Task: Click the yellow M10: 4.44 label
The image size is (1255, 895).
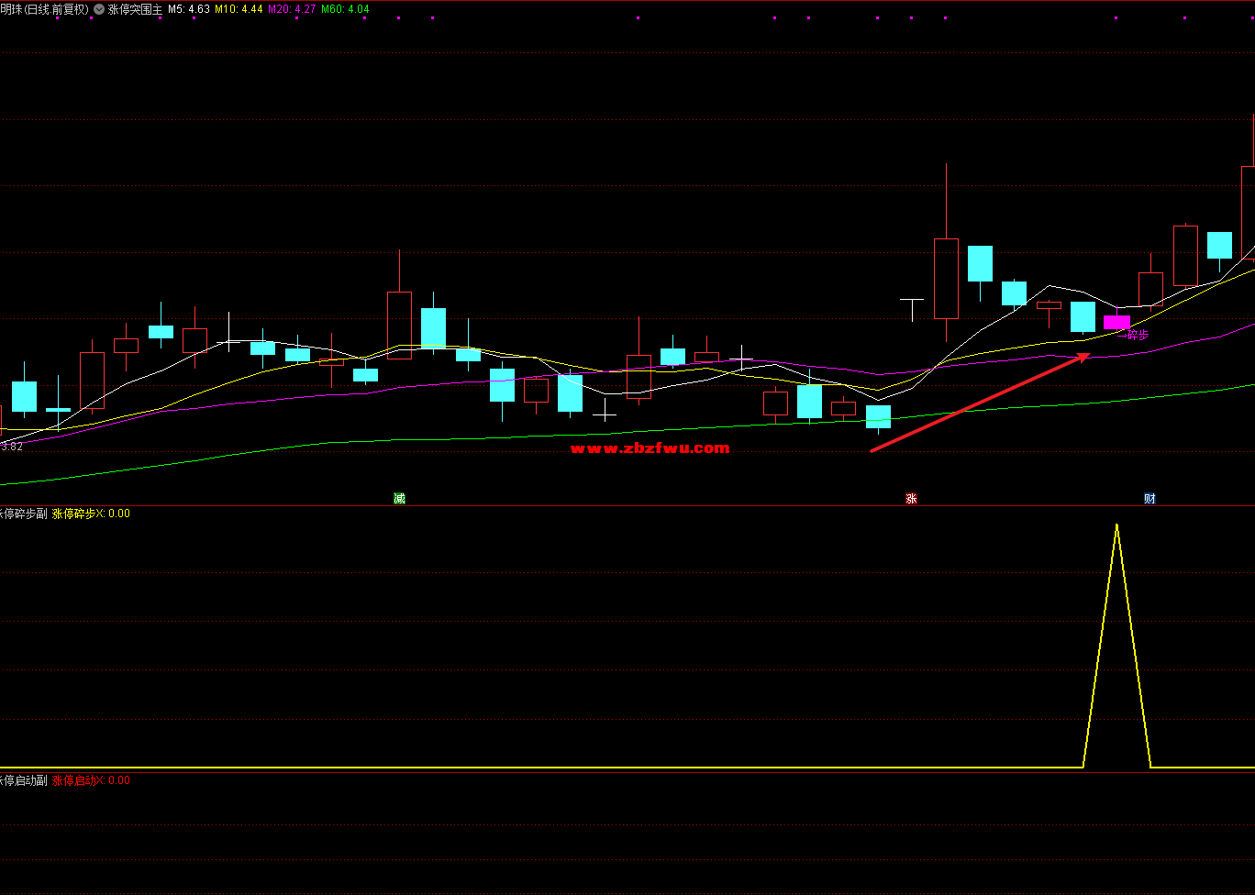Action: (239, 9)
